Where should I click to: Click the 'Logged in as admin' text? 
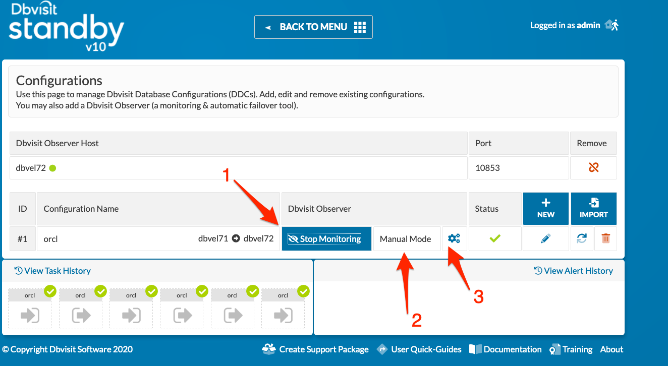click(565, 25)
